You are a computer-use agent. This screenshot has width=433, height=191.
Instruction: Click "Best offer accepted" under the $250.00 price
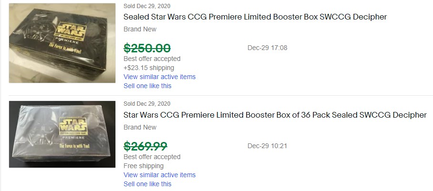pos(152,59)
